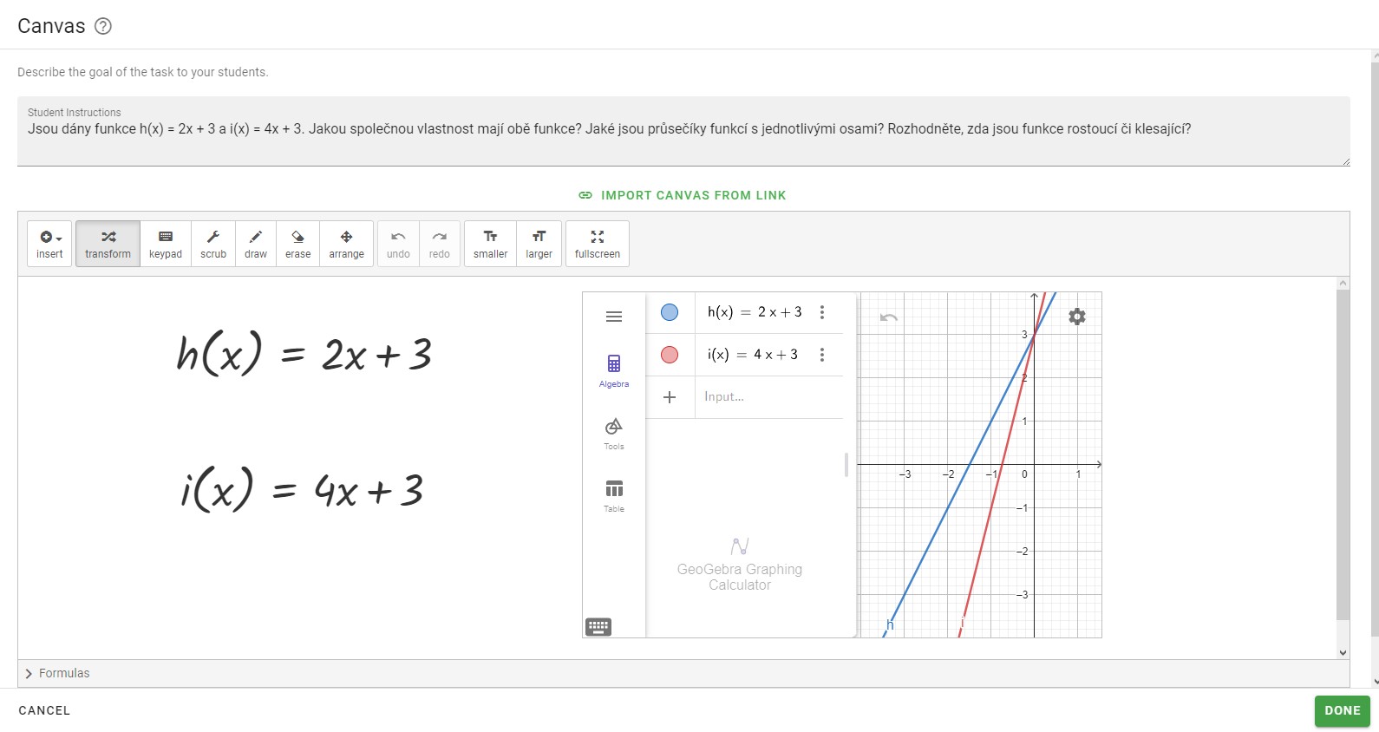Click the canvas scrollbar down arrow
Screen dimensions: 1379x732
coord(1343,653)
